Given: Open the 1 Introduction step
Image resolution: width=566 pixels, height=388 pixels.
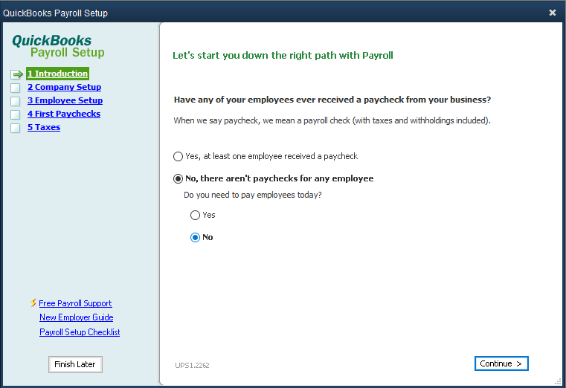Looking at the screenshot, I should (58, 74).
